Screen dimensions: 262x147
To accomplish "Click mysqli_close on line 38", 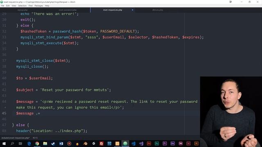I will [x=29, y=67].
